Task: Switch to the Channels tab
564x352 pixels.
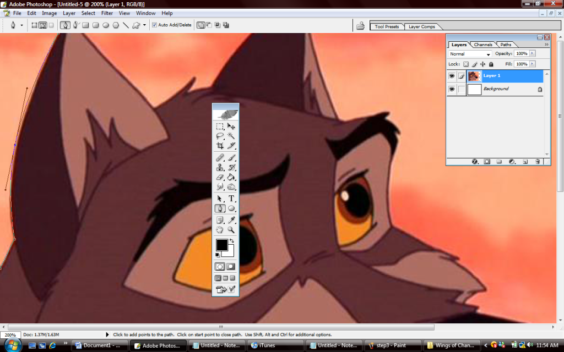Action: [x=482, y=45]
